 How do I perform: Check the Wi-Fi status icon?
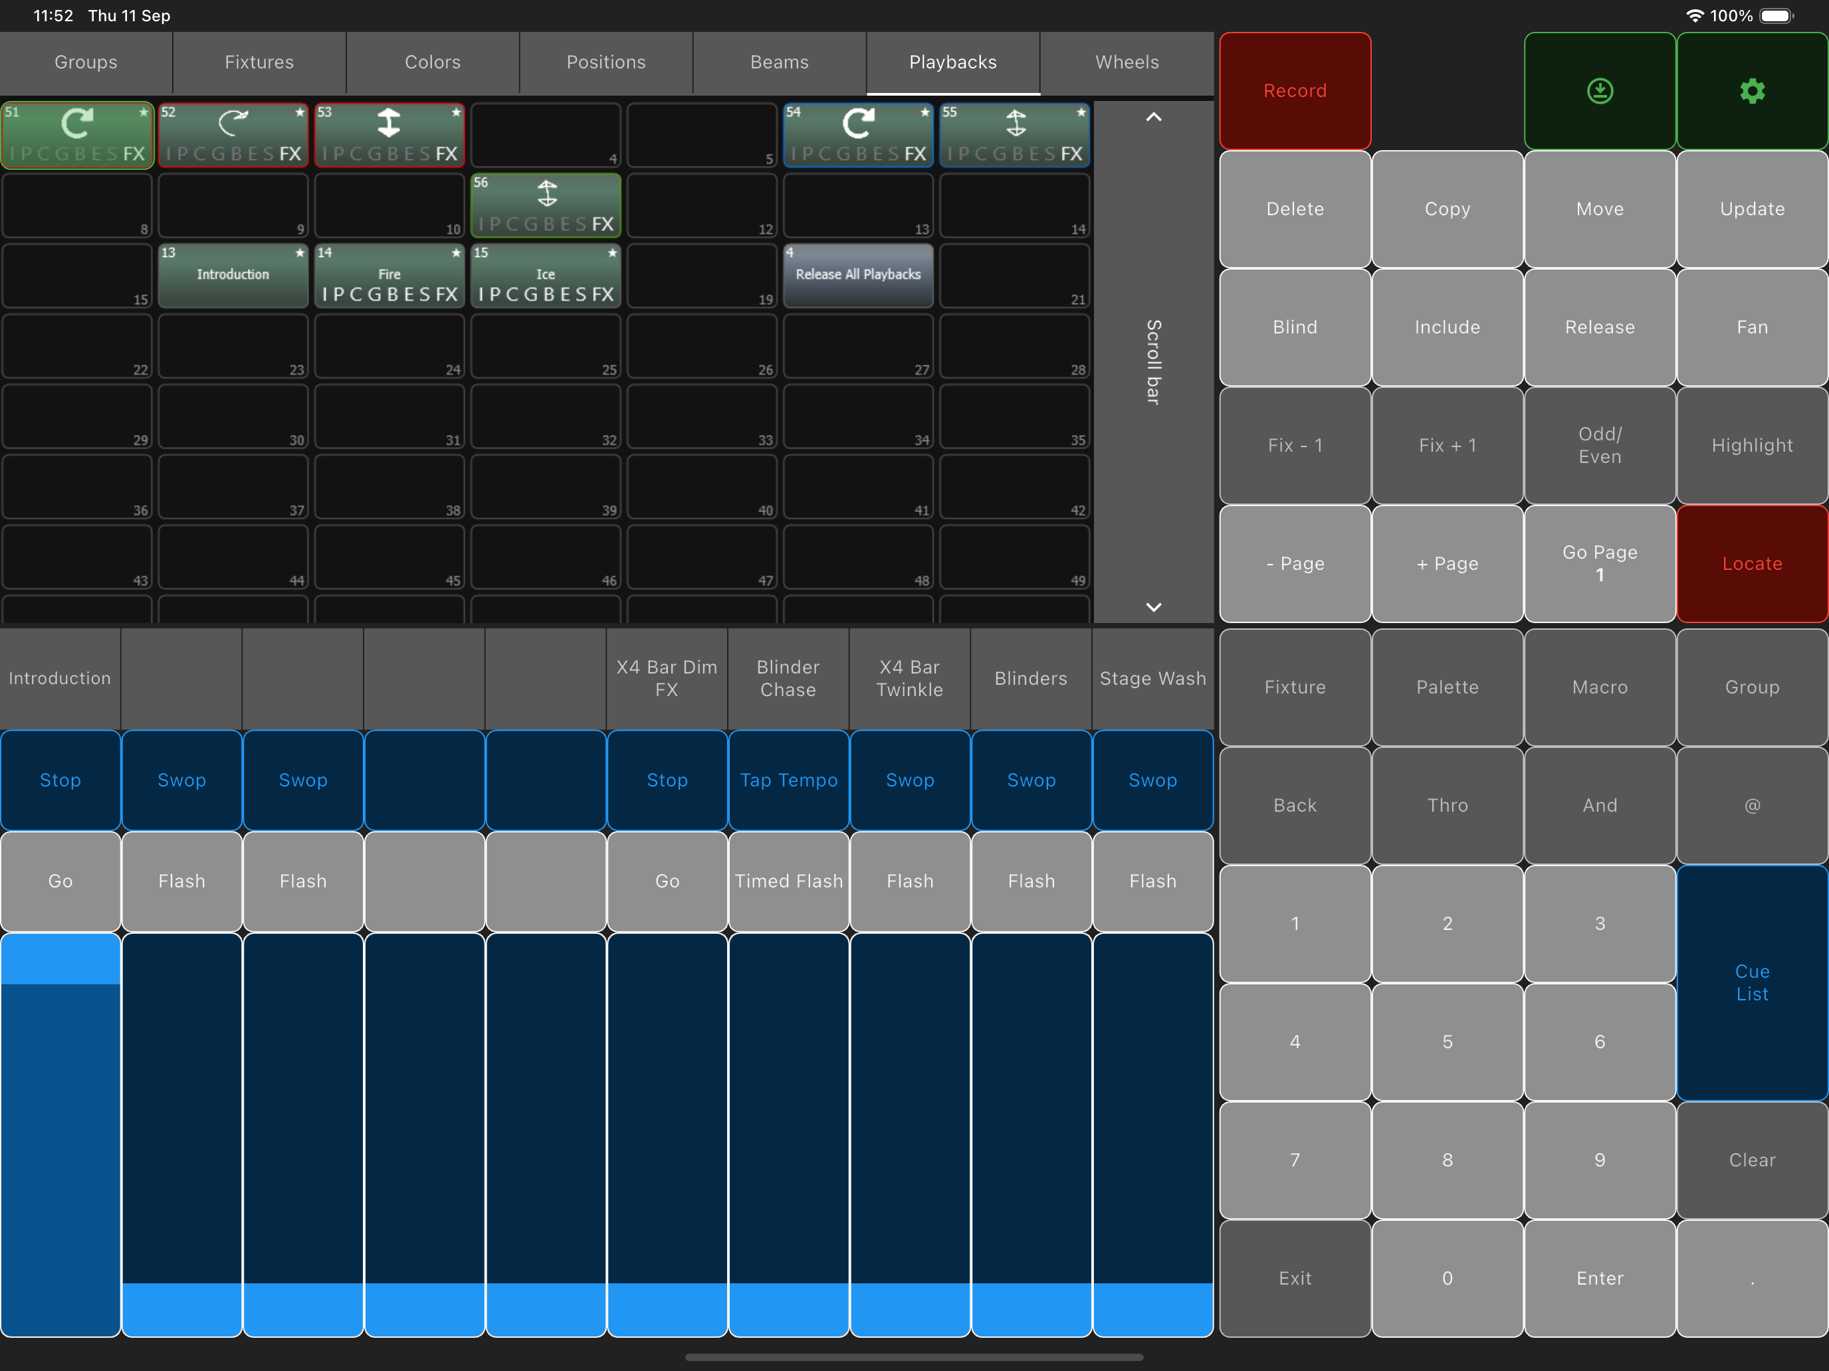click(x=1694, y=16)
